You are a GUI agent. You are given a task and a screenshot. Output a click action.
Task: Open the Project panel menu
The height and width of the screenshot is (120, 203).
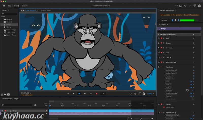(9, 10)
